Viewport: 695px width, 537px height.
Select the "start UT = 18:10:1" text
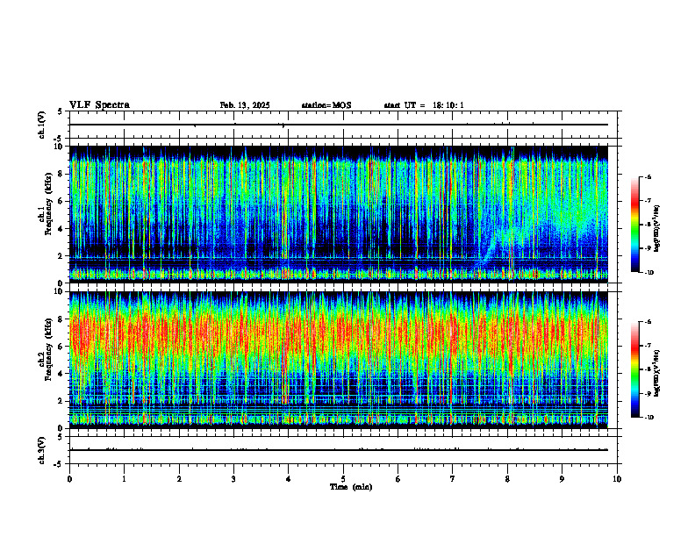[x=424, y=105]
